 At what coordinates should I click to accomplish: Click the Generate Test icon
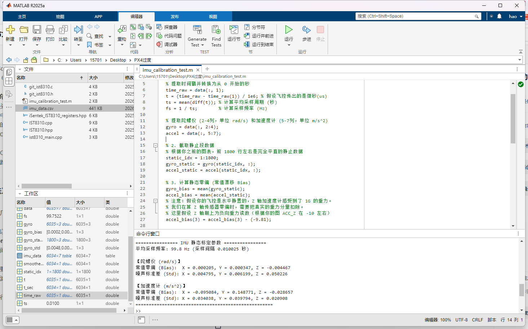pos(197,30)
